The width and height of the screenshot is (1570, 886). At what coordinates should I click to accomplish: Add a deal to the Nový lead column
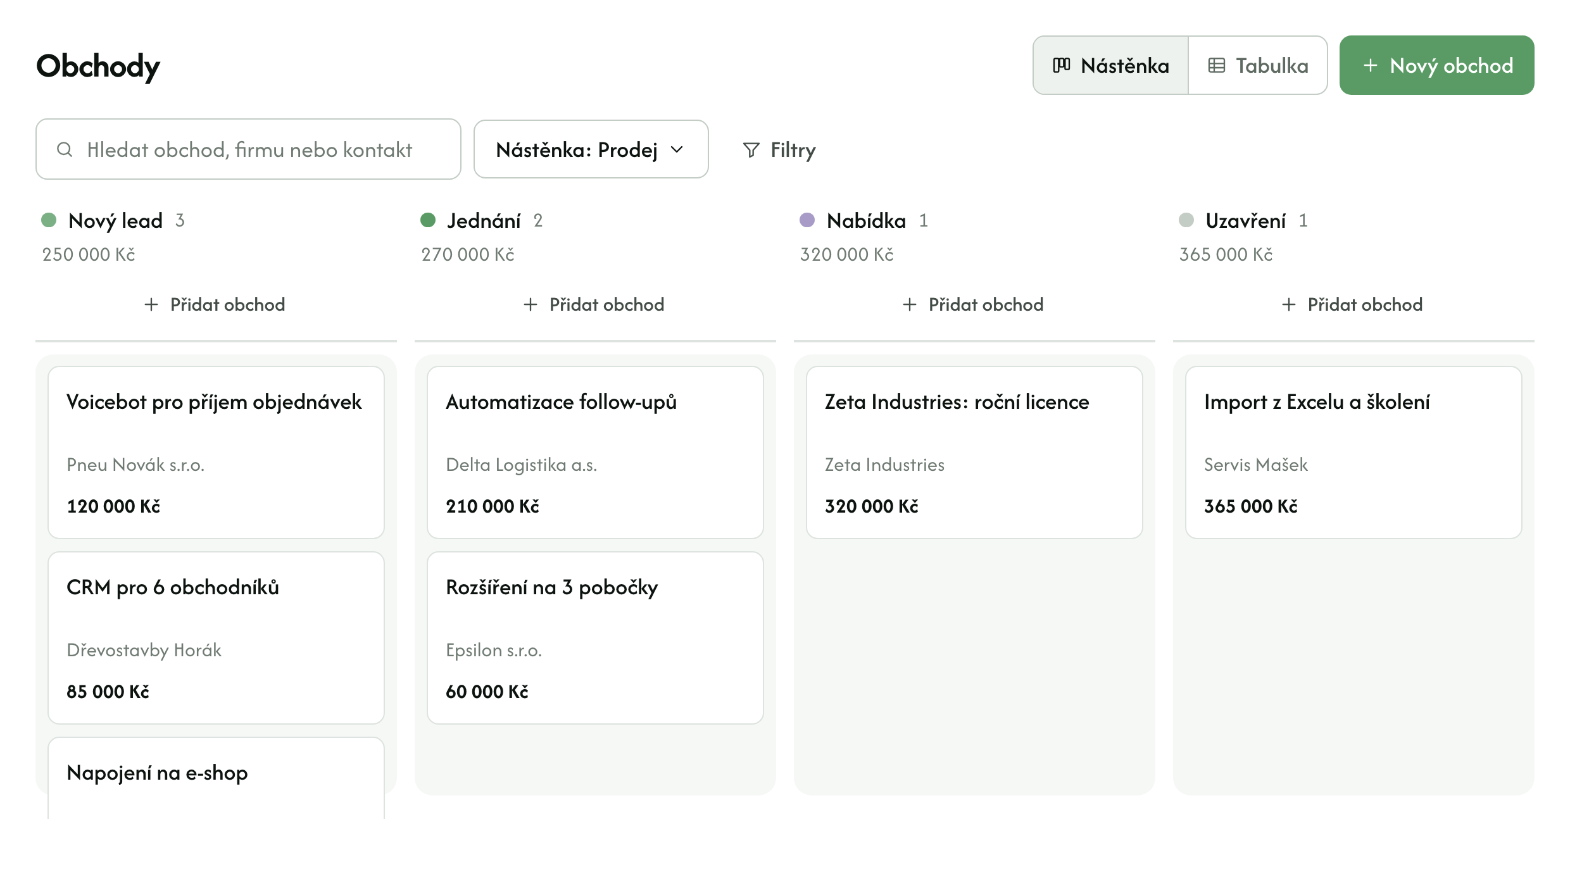[215, 304]
